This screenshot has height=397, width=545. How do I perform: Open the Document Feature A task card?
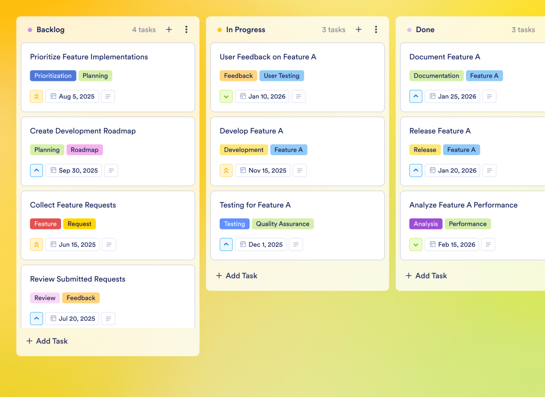click(444, 57)
